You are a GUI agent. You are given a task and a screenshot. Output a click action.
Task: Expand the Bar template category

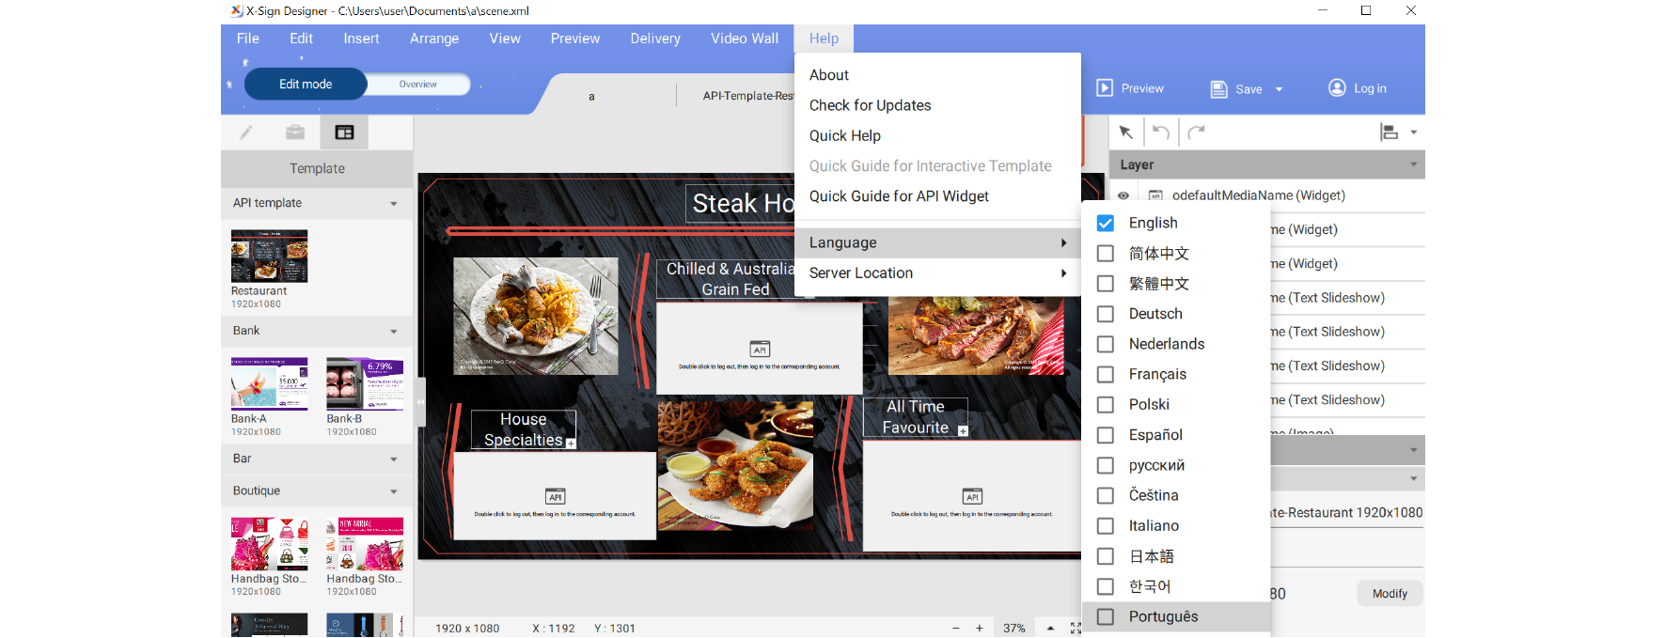point(393,459)
